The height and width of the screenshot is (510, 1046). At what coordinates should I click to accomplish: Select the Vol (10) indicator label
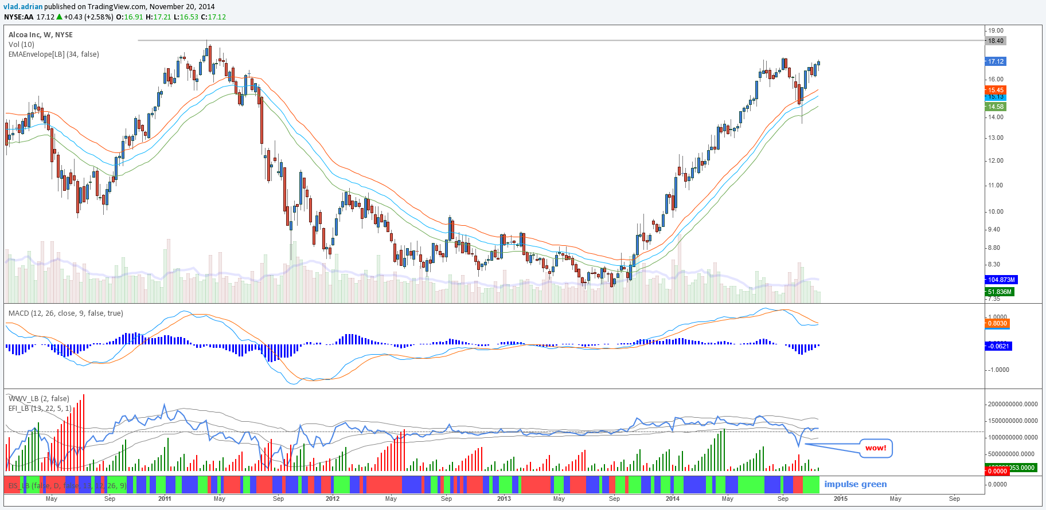click(x=21, y=45)
